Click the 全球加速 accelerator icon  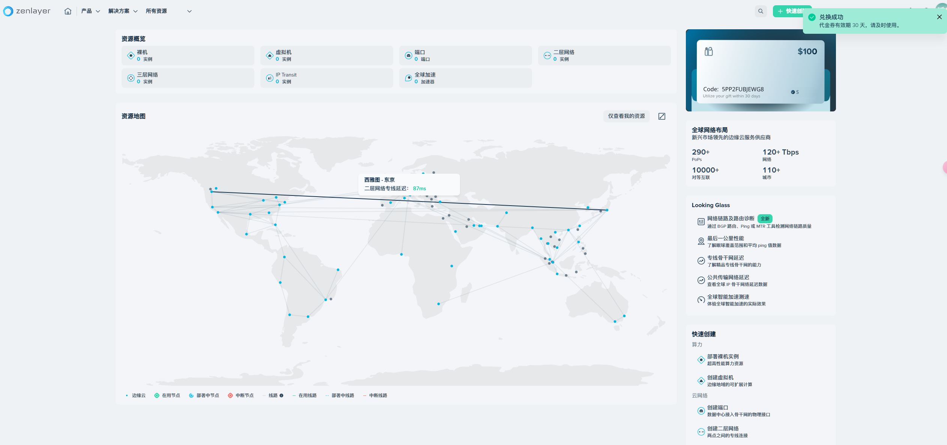pos(409,78)
